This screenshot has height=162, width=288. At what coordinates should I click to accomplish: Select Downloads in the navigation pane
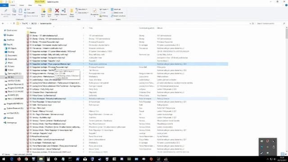pos(11,59)
